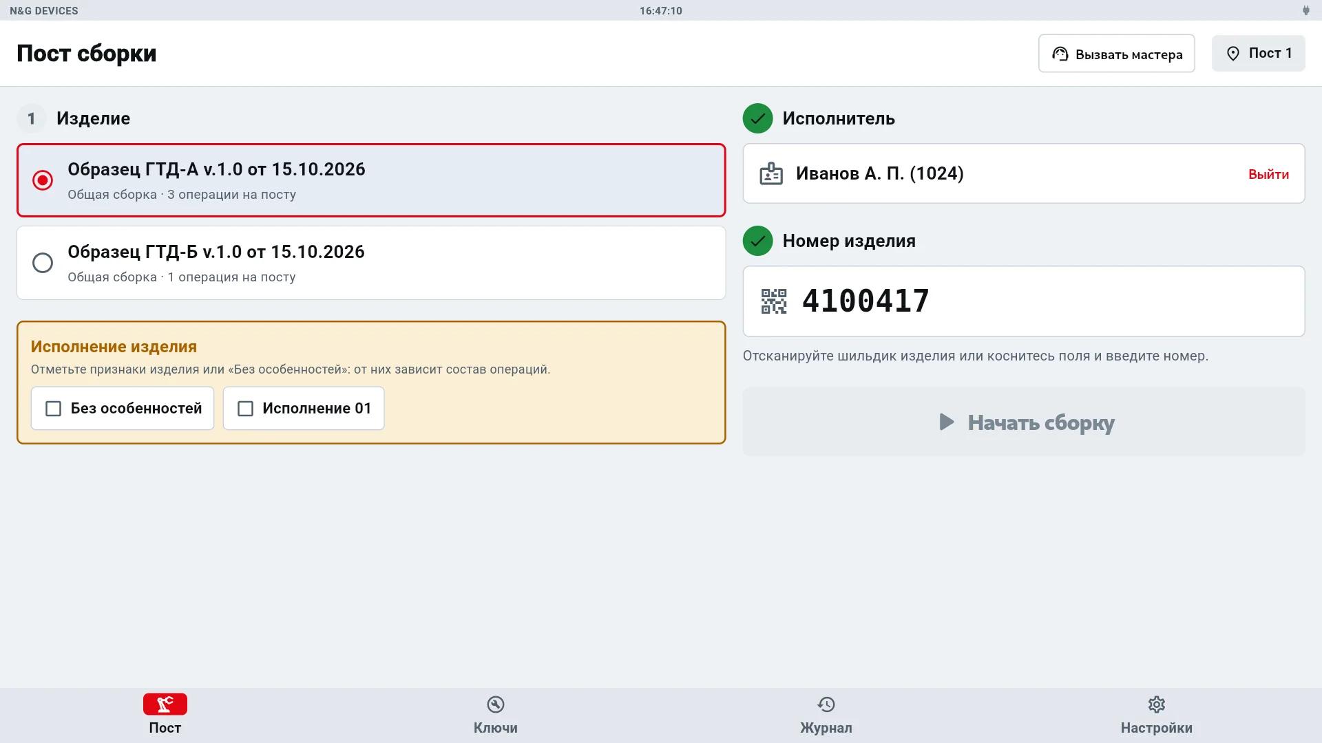The height and width of the screenshot is (743, 1322).
Task: Tap the QR code icon in number field
Action: pos(774,301)
